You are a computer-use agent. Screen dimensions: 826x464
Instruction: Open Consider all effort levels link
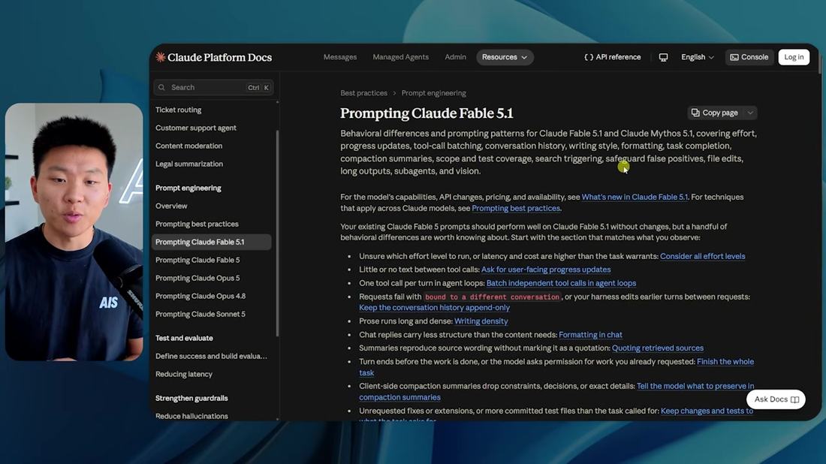point(703,256)
